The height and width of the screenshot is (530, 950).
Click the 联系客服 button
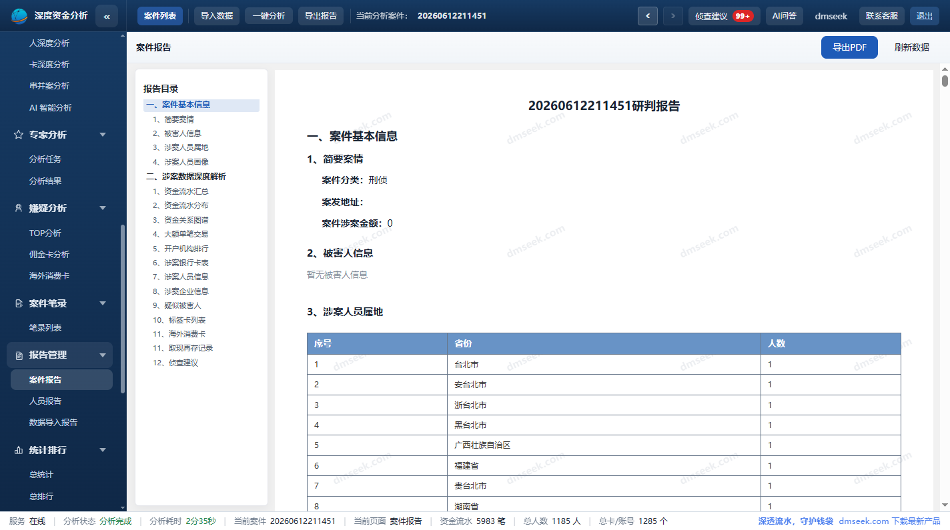click(x=882, y=16)
